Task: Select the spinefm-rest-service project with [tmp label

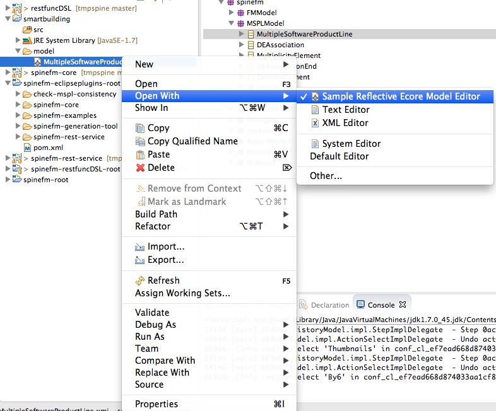Action: point(66,158)
